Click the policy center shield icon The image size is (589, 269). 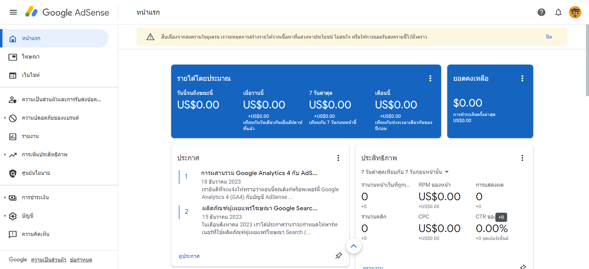point(13,173)
